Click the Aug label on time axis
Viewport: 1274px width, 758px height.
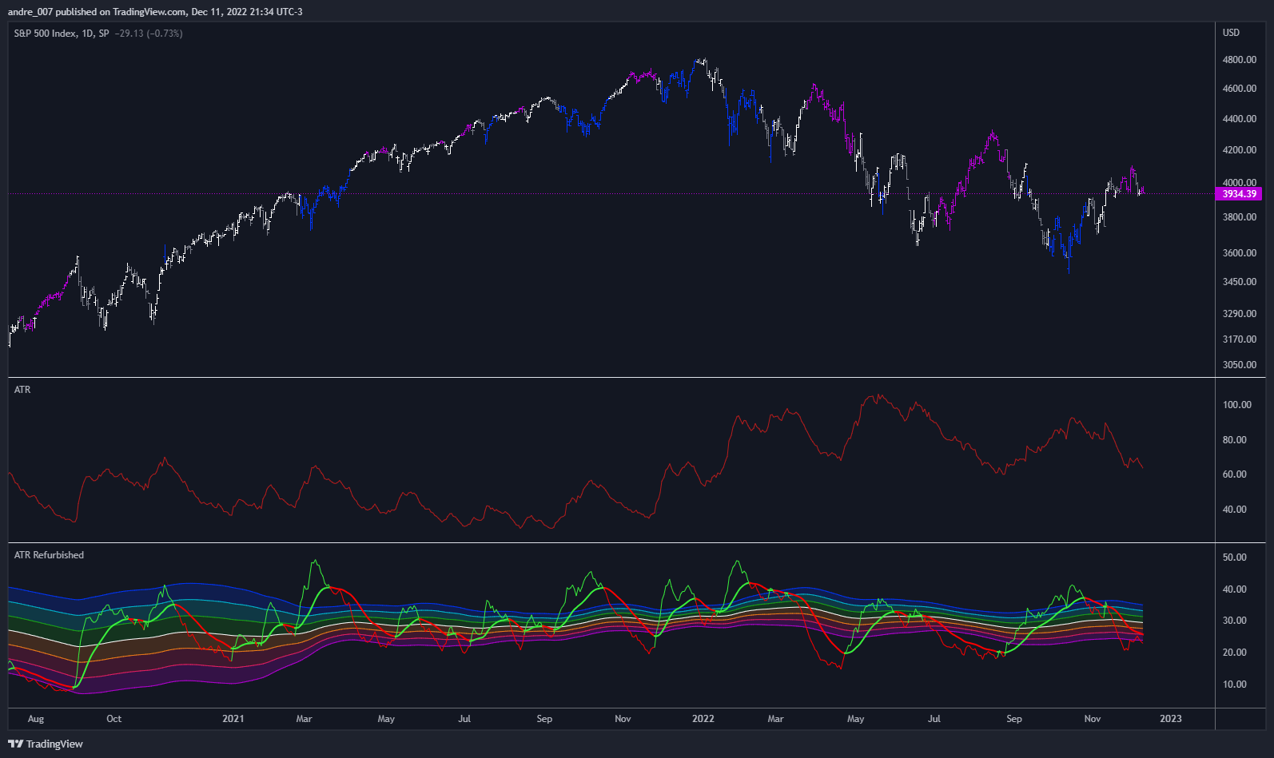click(x=36, y=719)
